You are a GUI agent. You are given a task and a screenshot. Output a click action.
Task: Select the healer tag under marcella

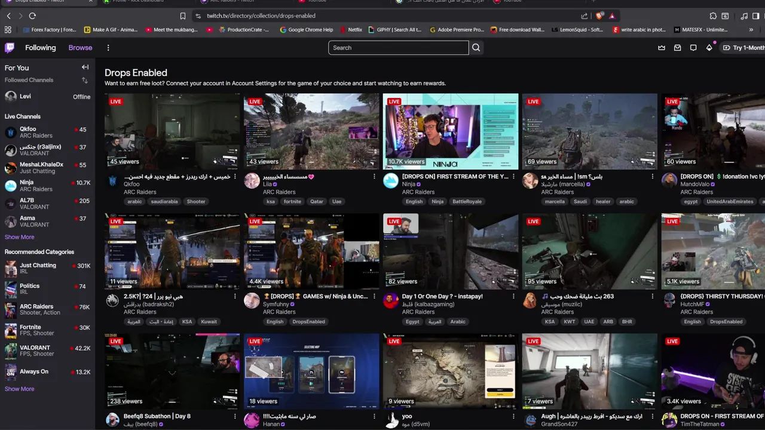pos(603,202)
